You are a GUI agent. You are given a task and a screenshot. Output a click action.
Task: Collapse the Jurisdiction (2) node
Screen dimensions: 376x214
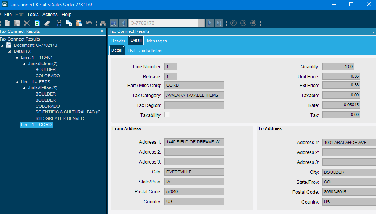click(24, 63)
